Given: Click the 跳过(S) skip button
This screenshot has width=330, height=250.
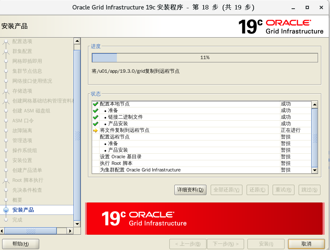Looking at the screenshot, I should [x=309, y=190].
